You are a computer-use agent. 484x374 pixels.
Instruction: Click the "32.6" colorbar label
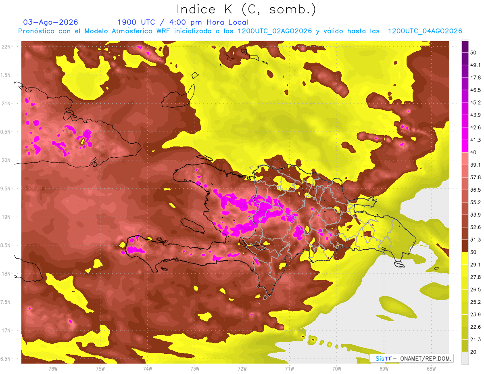[476, 227]
